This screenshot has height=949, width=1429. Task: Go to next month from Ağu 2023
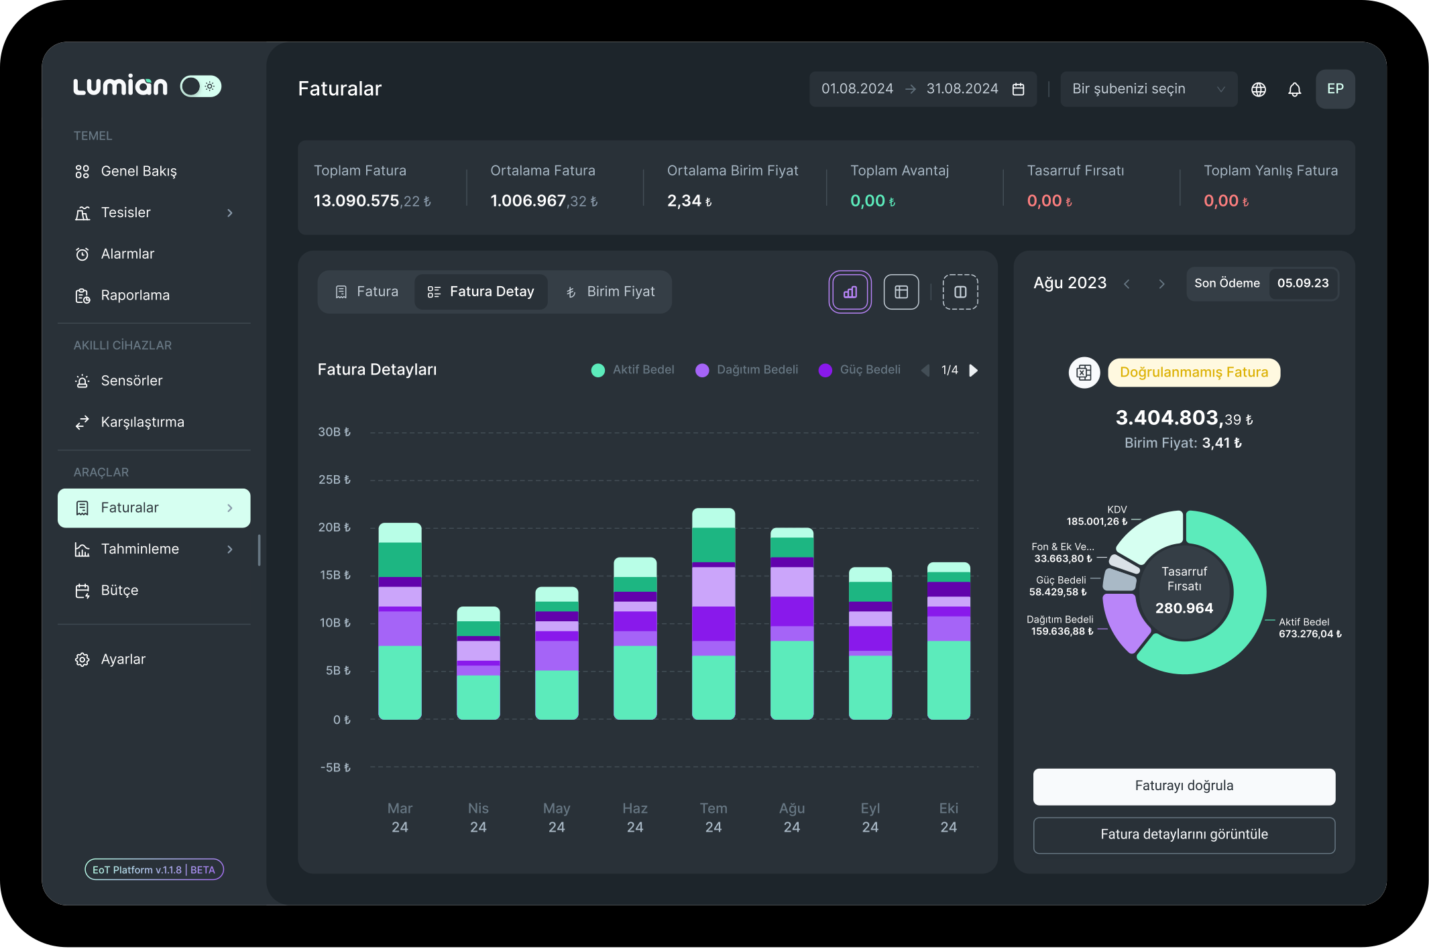click(x=1161, y=284)
